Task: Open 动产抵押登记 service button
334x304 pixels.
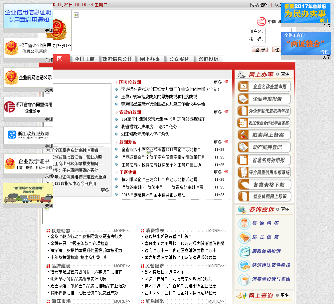Action: click(264, 147)
